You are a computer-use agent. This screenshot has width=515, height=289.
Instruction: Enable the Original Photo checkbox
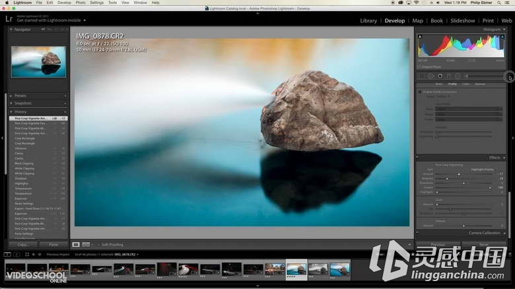click(419, 66)
